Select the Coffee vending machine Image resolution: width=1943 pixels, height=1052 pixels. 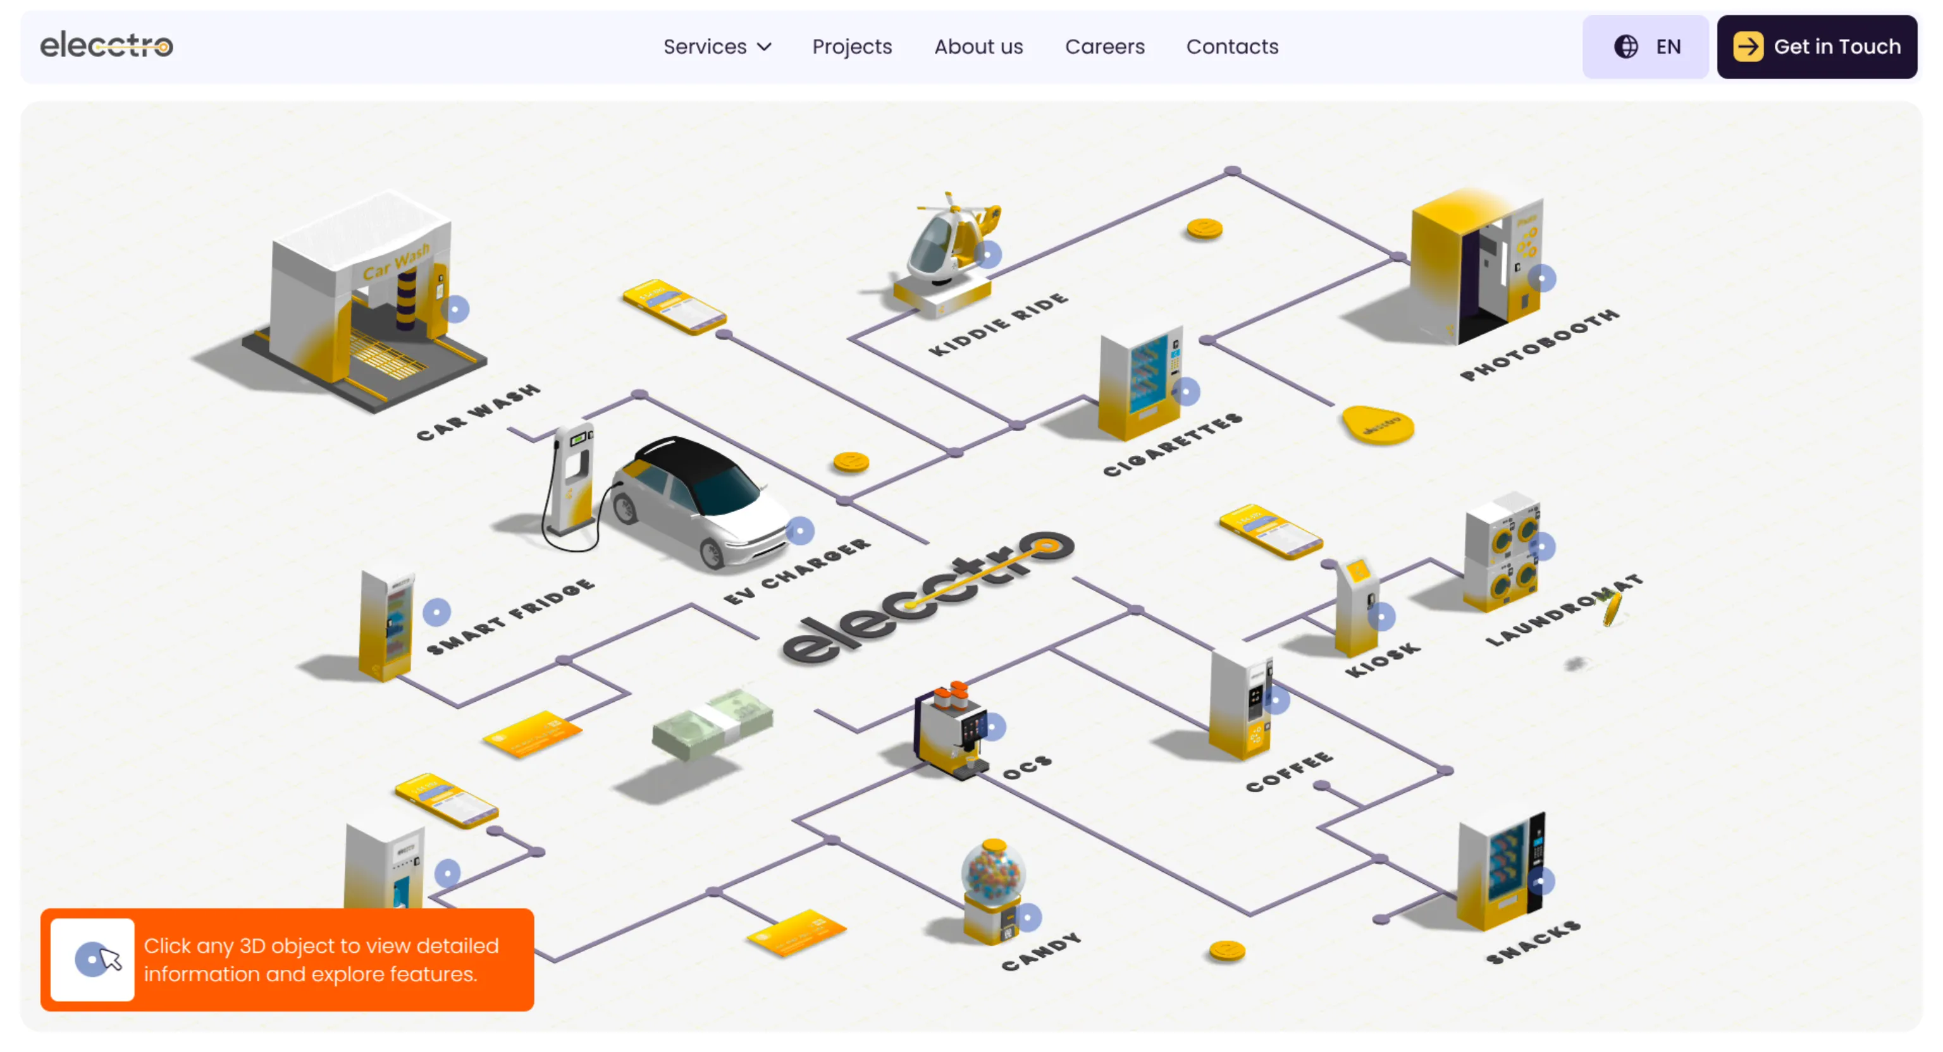(1241, 705)
